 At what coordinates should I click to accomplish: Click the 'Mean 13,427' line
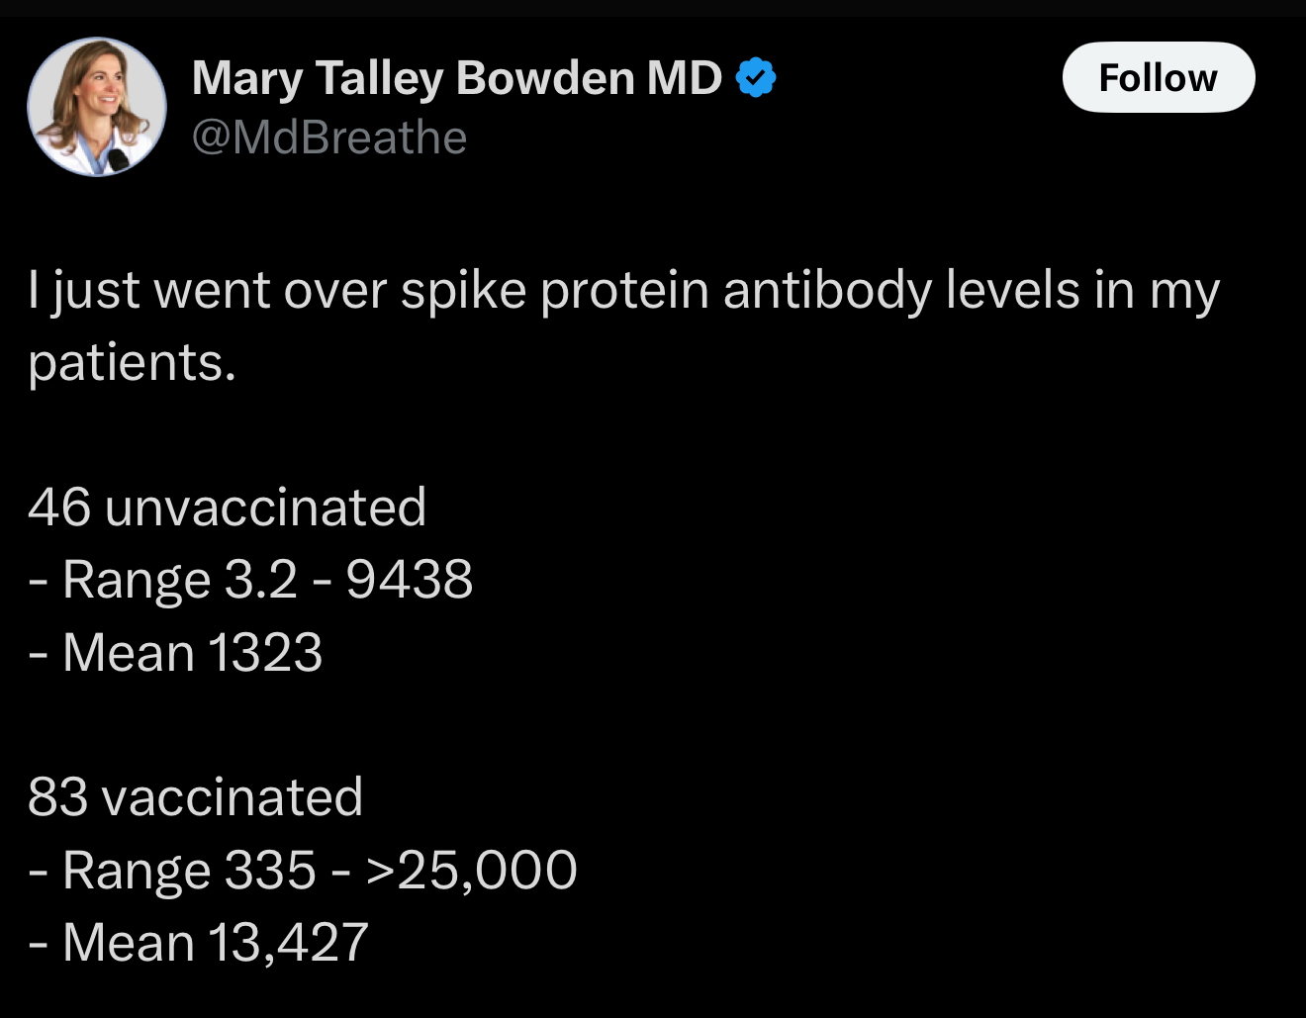198,942
